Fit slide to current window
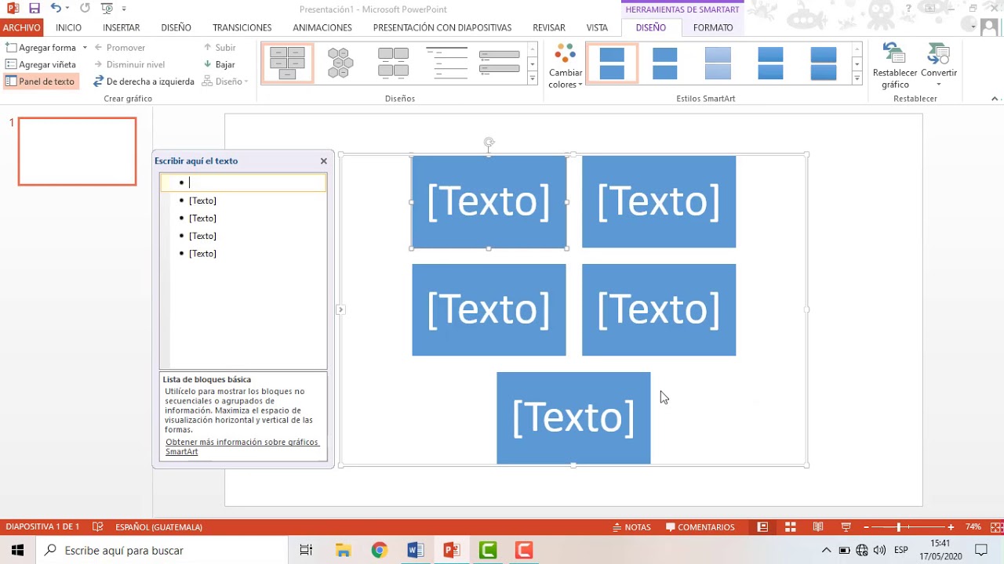 [996, 527]
